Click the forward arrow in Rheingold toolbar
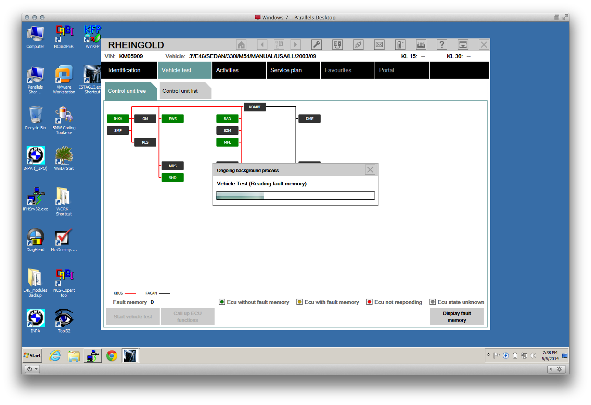Viewport: 591px width, 405px height. click(x=295, y=45)
